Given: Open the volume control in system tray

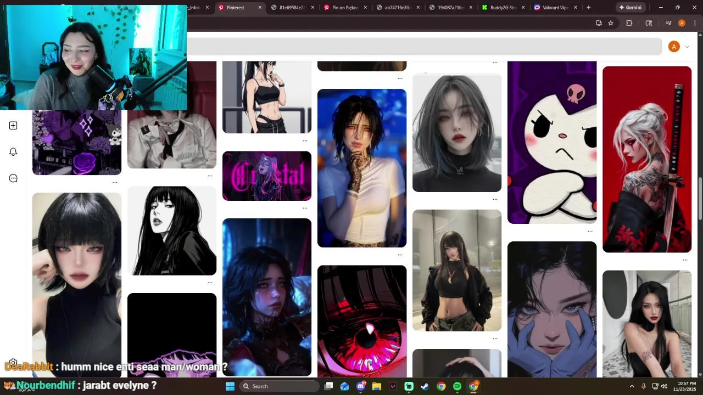Looking at the screenshot, I should coord(664,386).
